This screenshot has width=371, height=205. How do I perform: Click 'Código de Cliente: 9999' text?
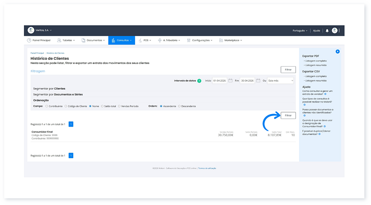pyautogui.click(x=45, y=135)
